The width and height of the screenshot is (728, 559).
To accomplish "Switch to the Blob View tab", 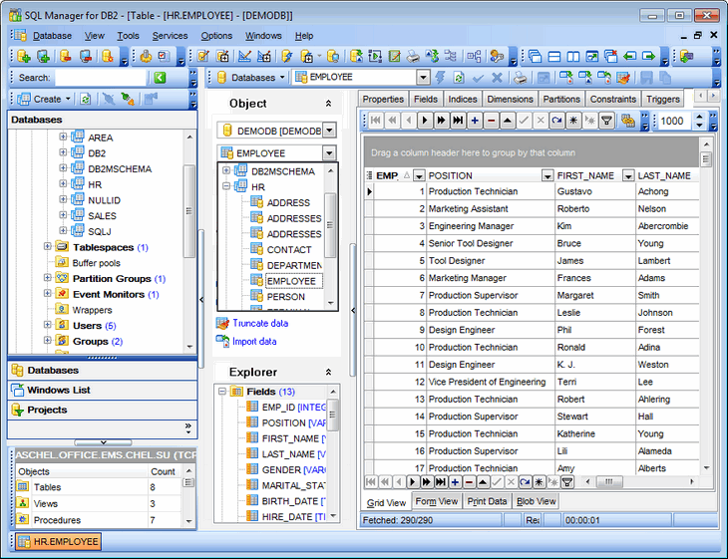I will [x=536, y=501].
